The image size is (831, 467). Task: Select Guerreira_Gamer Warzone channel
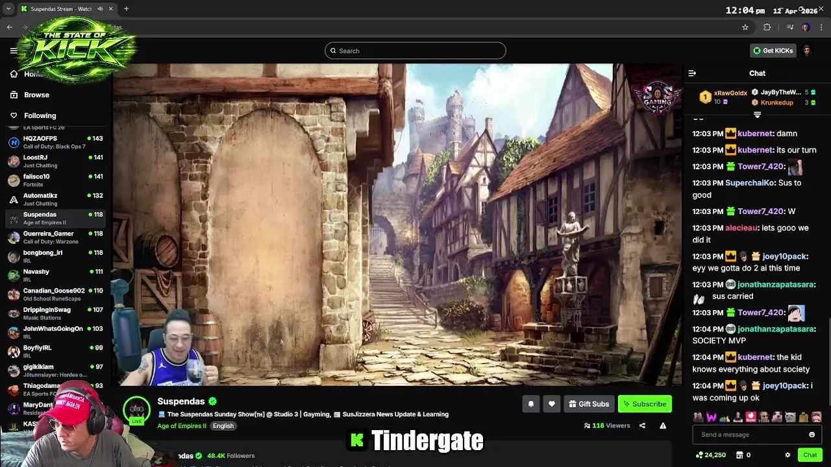[56, 237]
